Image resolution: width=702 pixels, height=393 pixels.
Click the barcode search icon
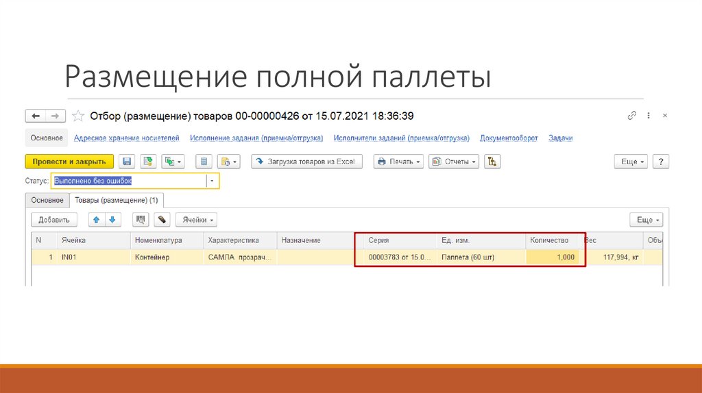[x=141, y=220]
